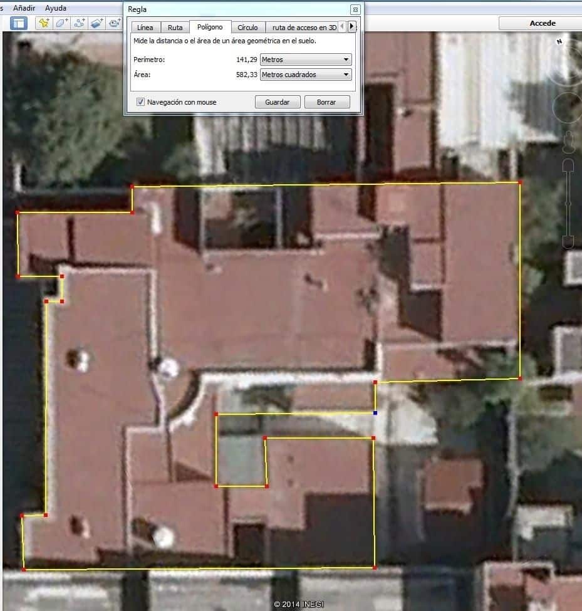Switch to the Línea tab
Screen dimensions: 582x611
(145, 28)
